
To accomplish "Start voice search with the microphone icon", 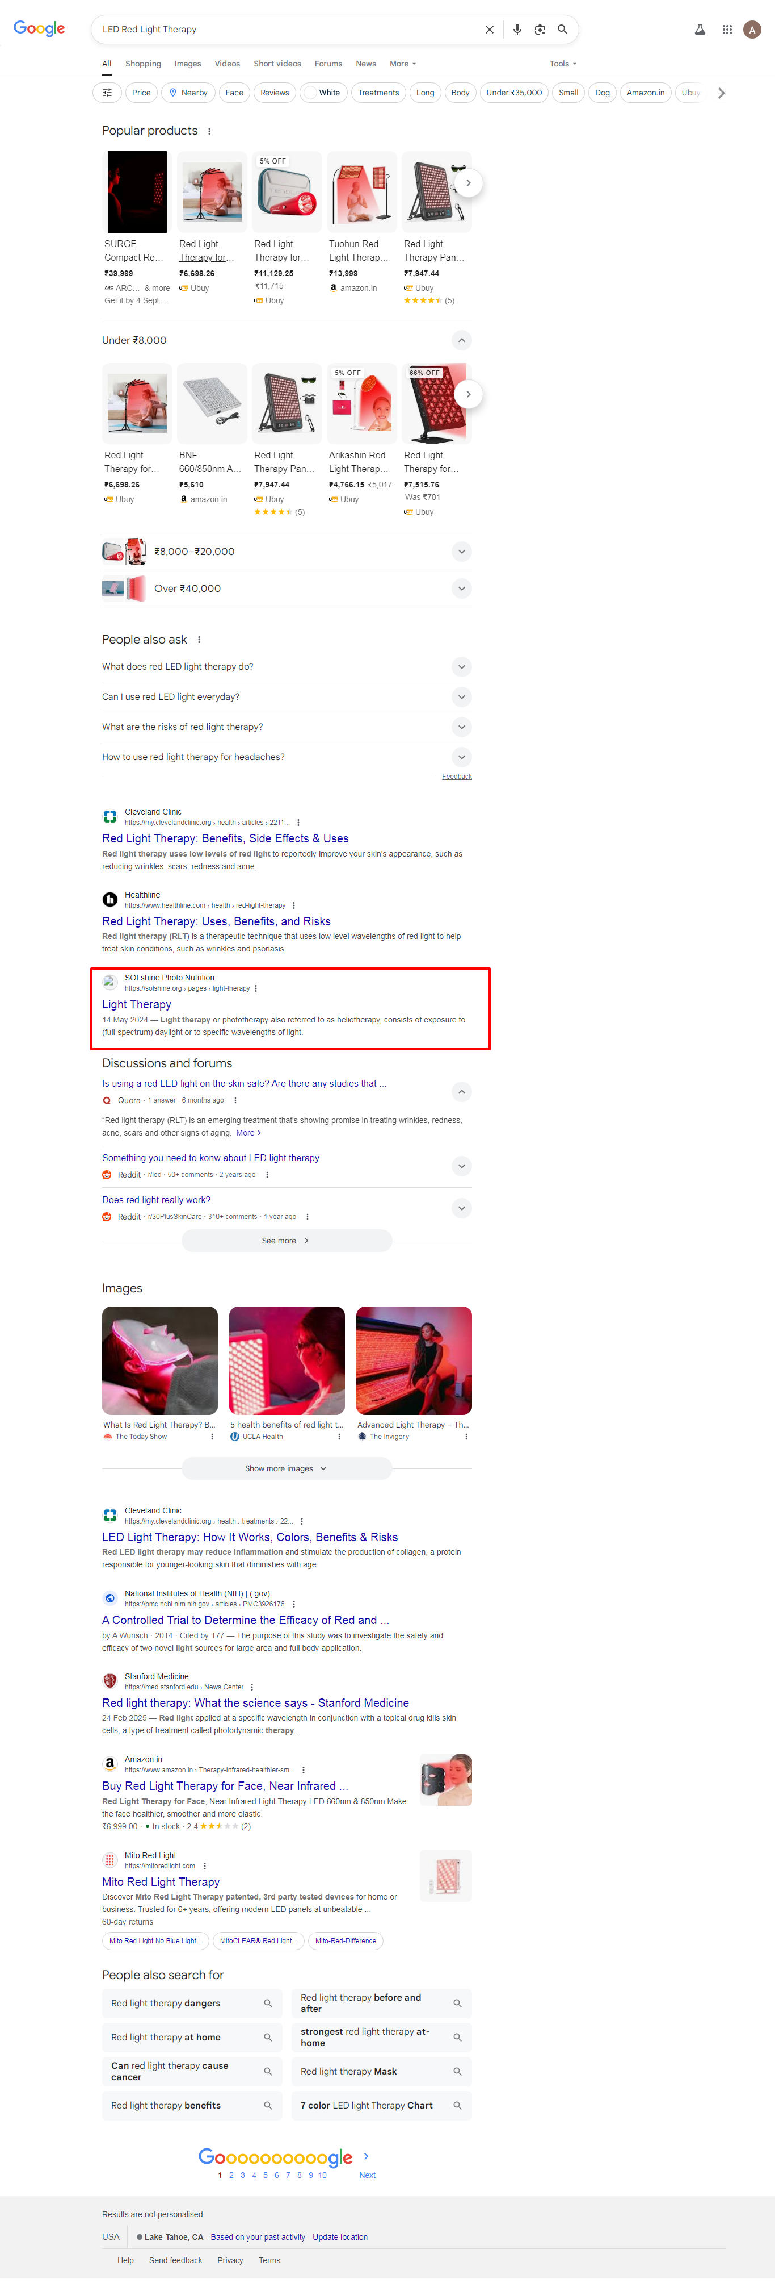I will [517, 29].
